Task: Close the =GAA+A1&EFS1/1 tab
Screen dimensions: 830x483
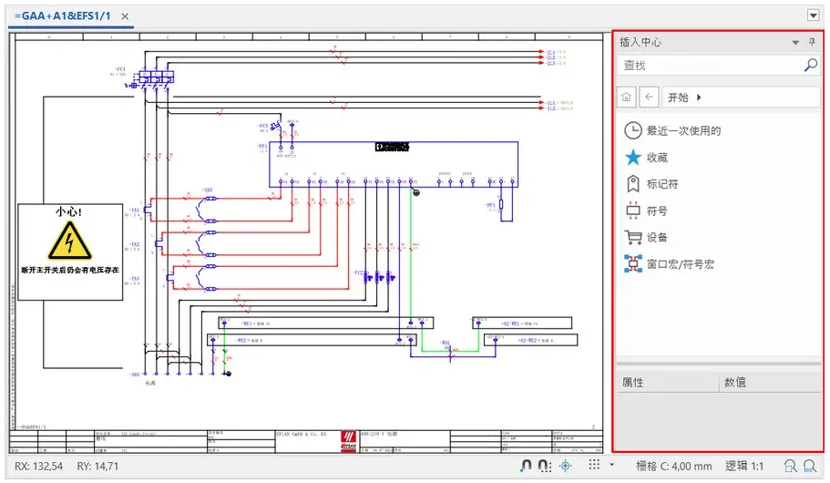Action: click(x=125, y=16)
